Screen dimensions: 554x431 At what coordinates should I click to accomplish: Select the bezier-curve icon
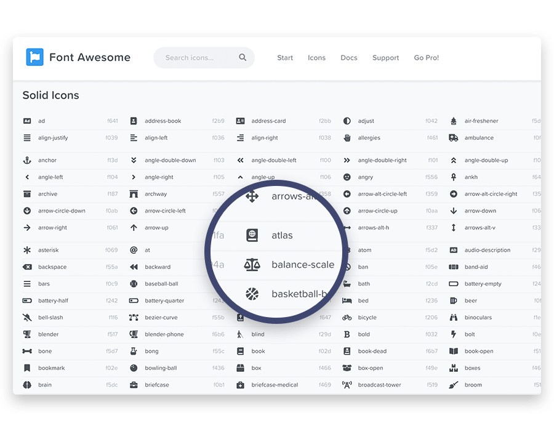(134, 317)
